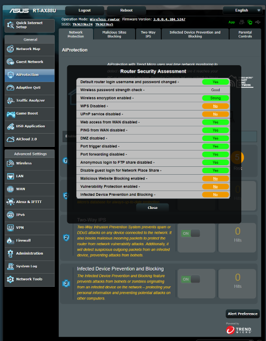
Task: Click the Adaptive QoS gauge icon
Action: (x=10, y=88)
